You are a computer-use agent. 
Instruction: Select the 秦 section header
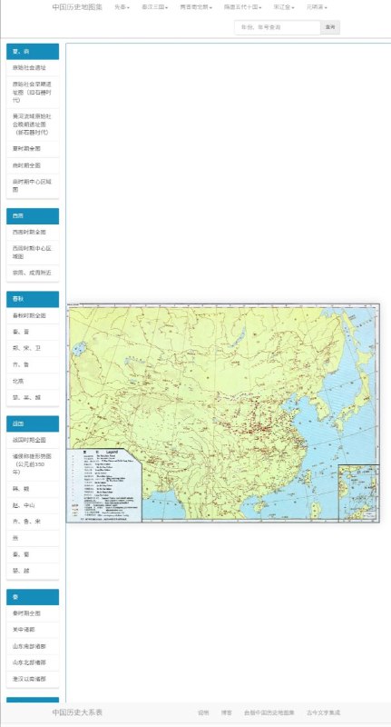pyautogui.click(x=33, y=597)
